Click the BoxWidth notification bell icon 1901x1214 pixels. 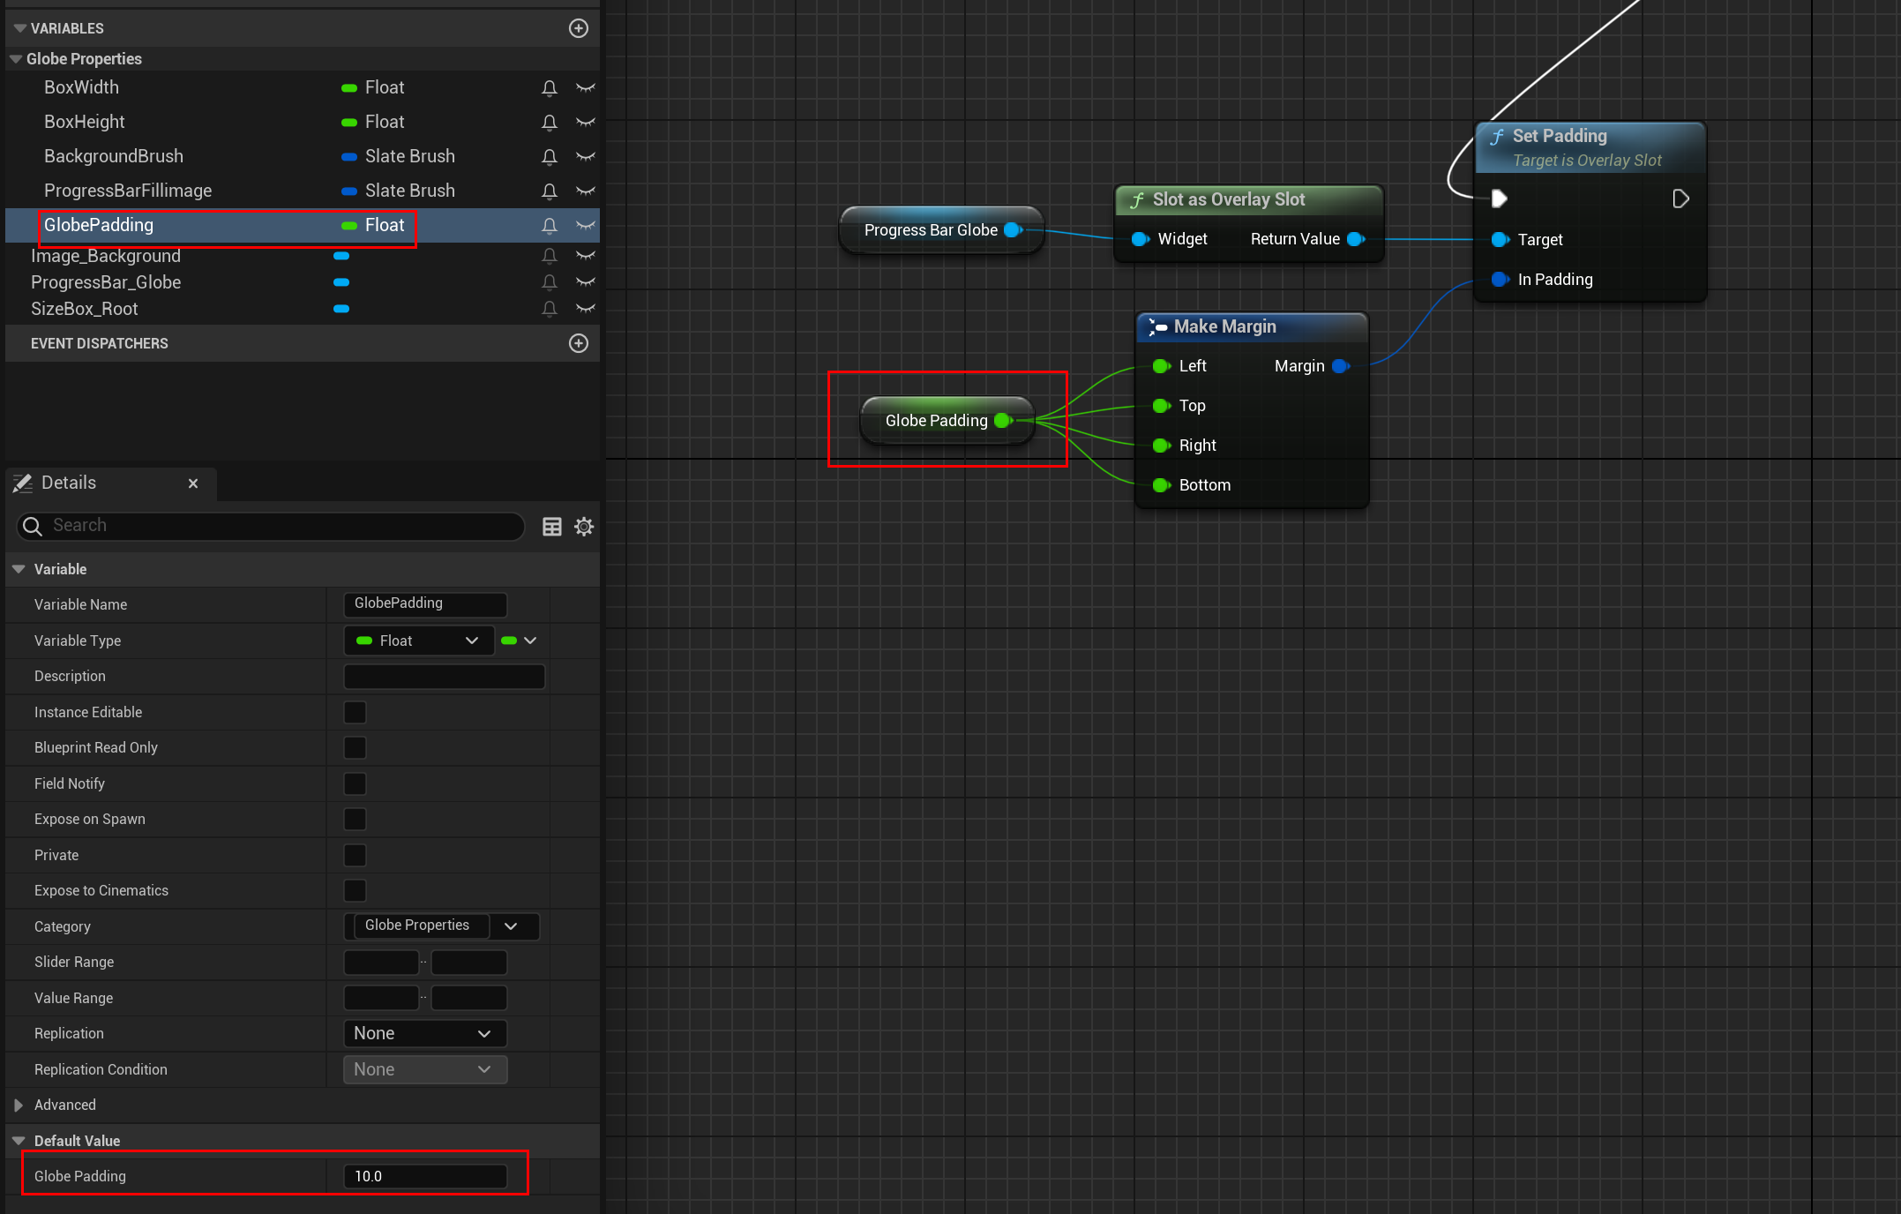click(549, 88)
